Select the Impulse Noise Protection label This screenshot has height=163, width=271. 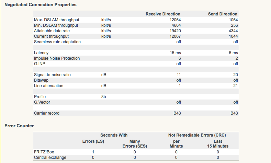57,58
